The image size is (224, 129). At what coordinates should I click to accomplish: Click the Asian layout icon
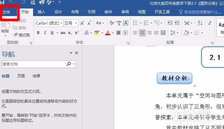(187, 23)
